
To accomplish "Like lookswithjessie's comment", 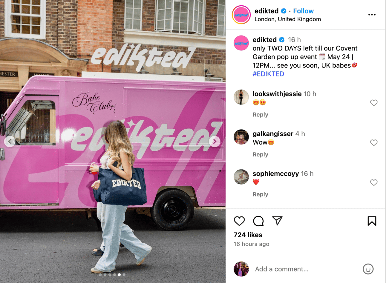I will (x=374, y=103).
